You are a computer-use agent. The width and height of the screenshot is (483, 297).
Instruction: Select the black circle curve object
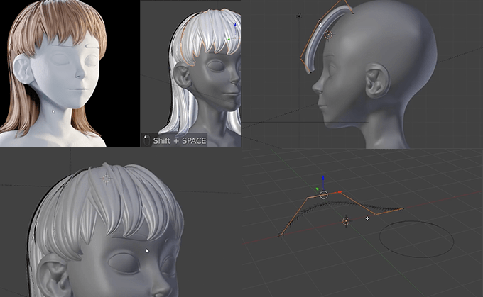coord(416,239)
